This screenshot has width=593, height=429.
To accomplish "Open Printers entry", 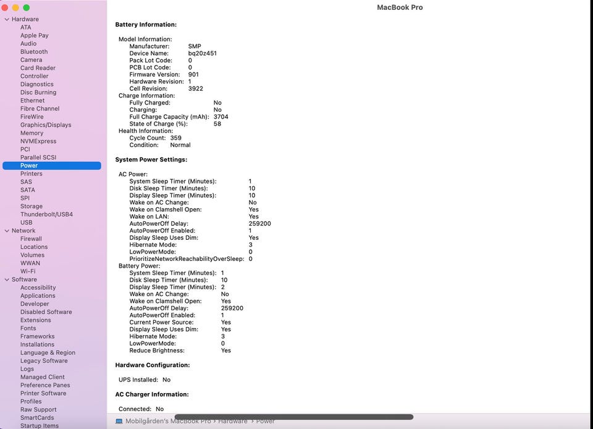I will click(32, 174).
